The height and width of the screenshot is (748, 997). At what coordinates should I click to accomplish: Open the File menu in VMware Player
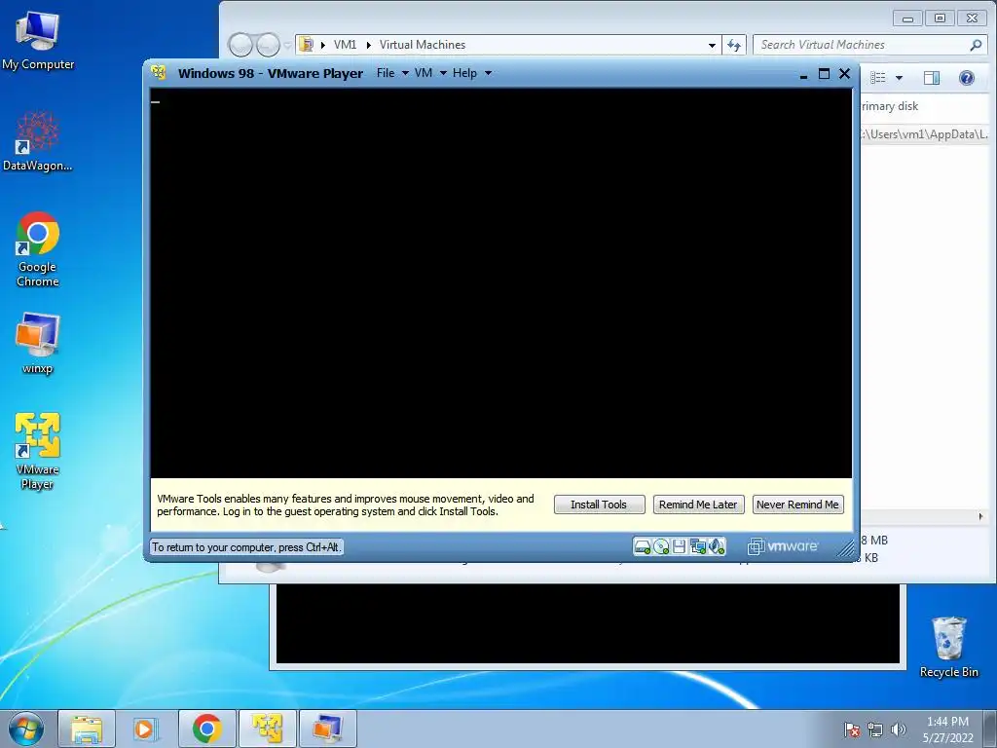click(386, 73)
